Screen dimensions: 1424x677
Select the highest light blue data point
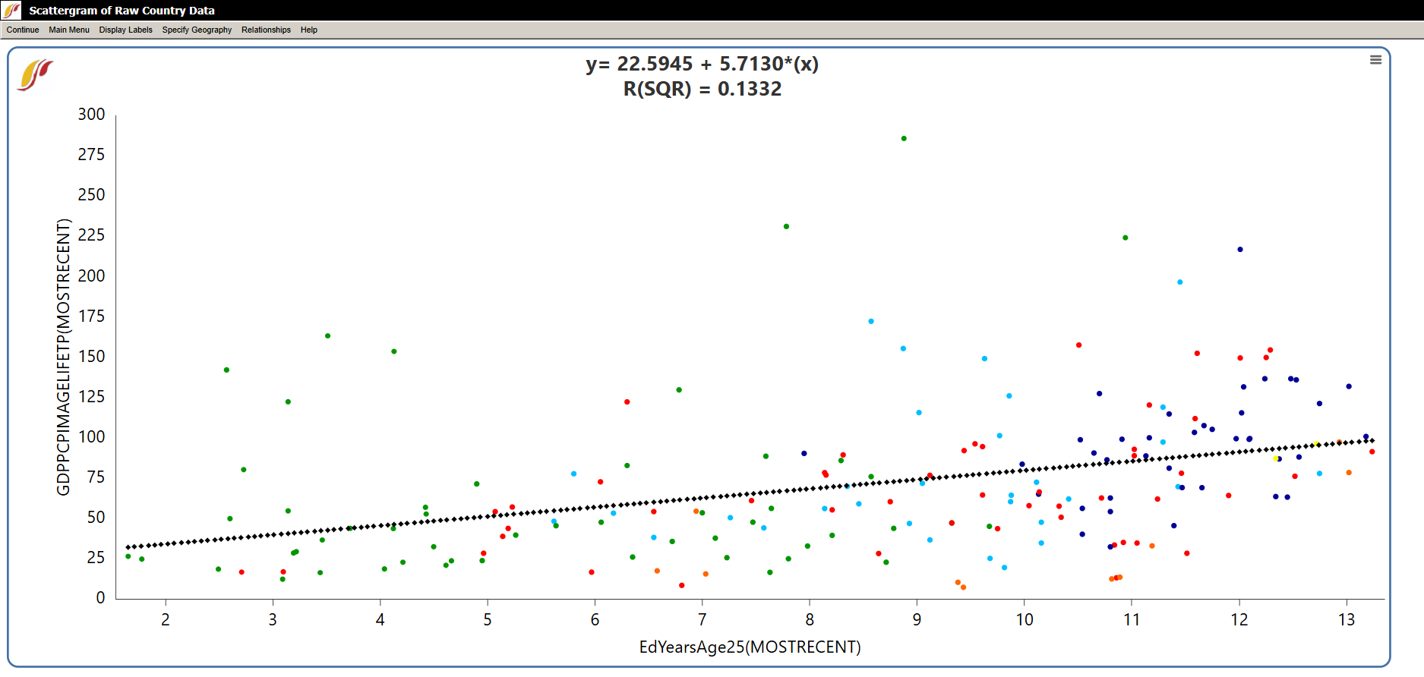[1180, 282]
